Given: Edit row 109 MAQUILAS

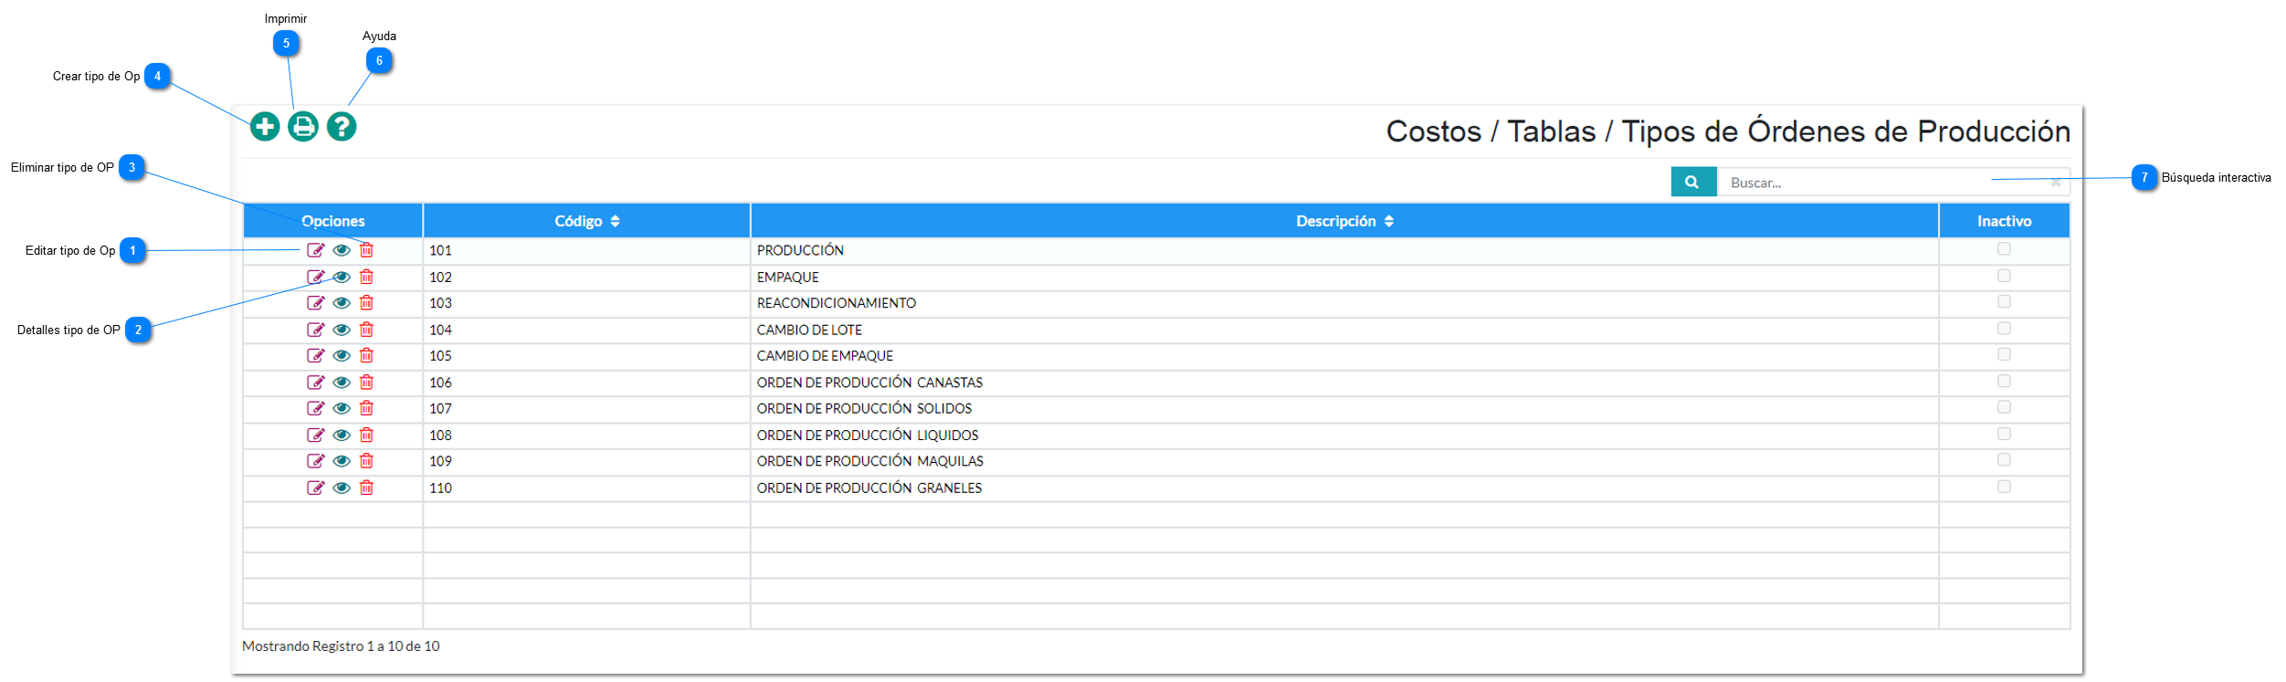Looking at the screenshot, I should click(x=316, y=461).
